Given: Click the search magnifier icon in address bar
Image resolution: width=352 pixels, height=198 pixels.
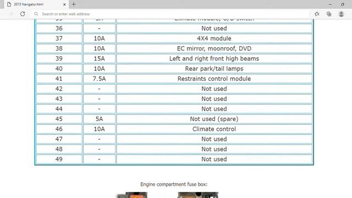Looking at the screenshot, I should point(36,14).
